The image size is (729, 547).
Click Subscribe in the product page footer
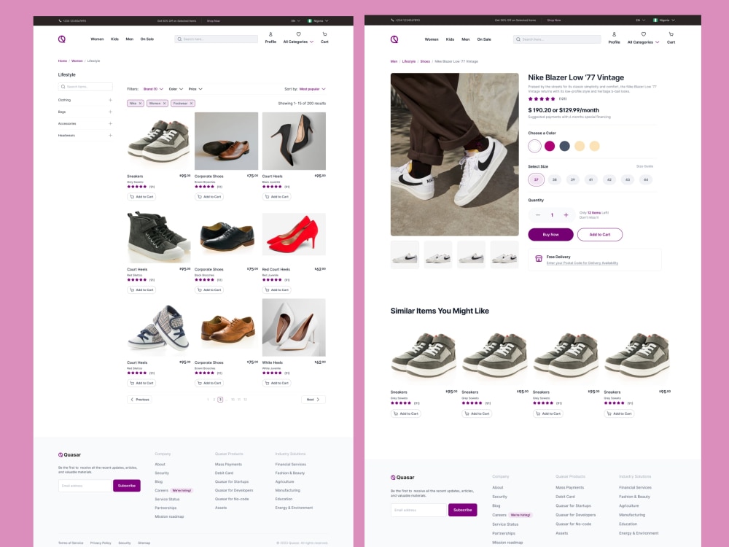tap(463, 510)
